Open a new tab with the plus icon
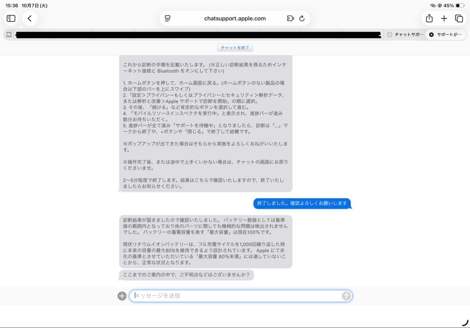470x328 pixels. tap(443, 18)
